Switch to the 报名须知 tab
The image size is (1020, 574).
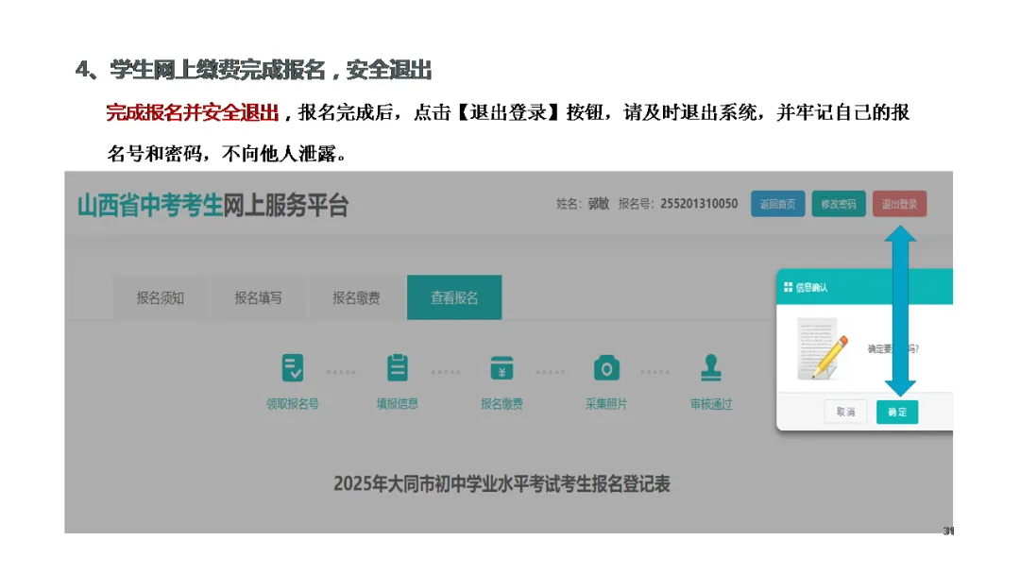tap(160, 297)
